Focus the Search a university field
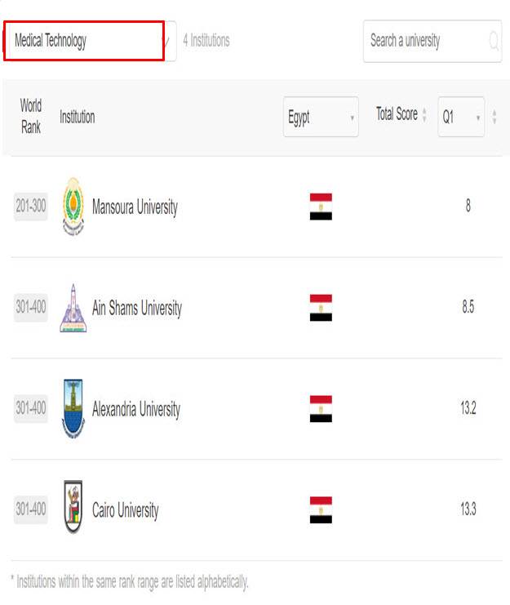 (x=424, y=41)
